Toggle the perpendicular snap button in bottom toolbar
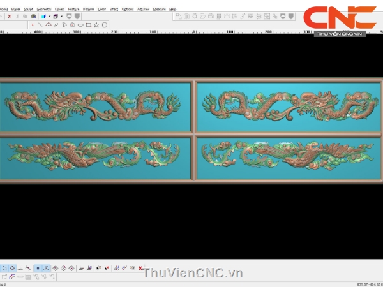The image size is (383, 287). tap(20, 268)
